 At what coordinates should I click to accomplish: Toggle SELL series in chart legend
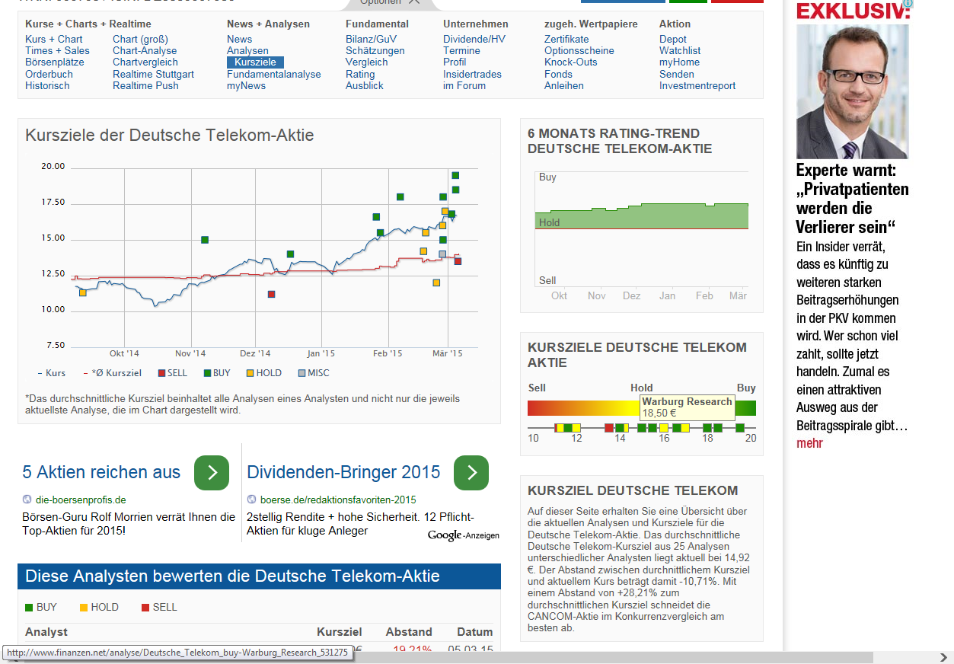pos(171,373)
